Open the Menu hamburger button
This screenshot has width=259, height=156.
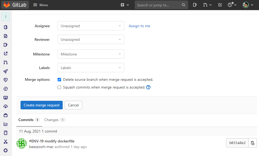41,5
